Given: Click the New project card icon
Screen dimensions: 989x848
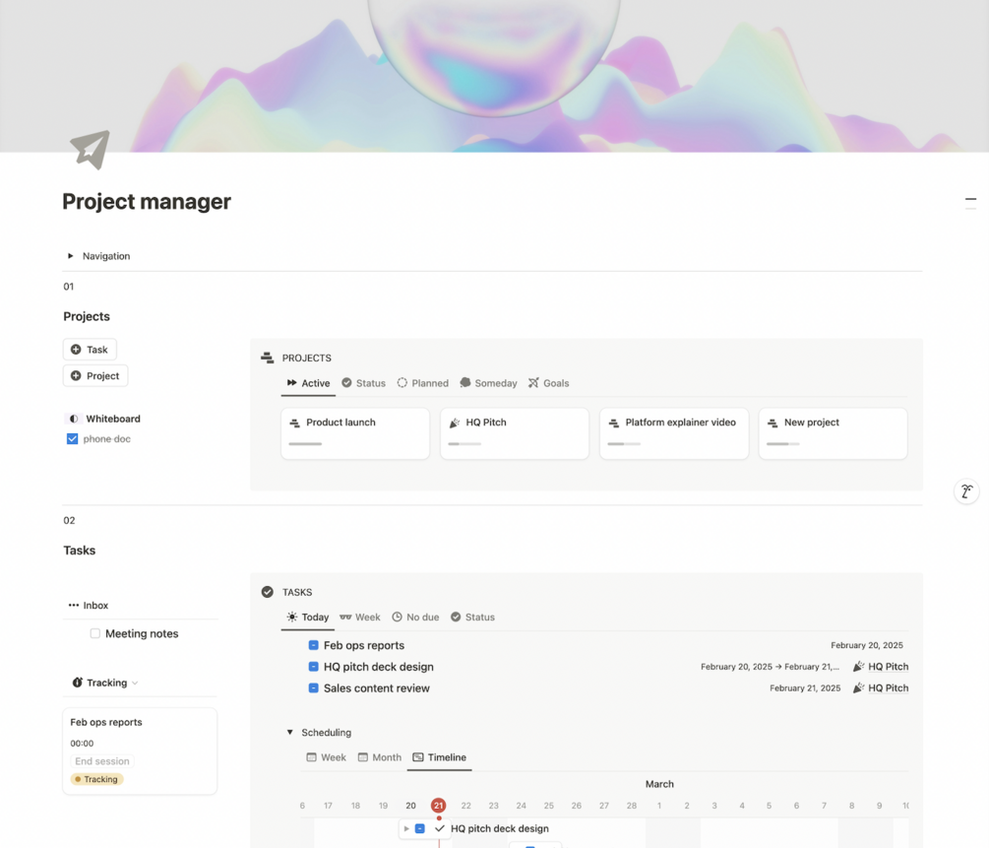Looking at the screenshot, I should [773, 423].
